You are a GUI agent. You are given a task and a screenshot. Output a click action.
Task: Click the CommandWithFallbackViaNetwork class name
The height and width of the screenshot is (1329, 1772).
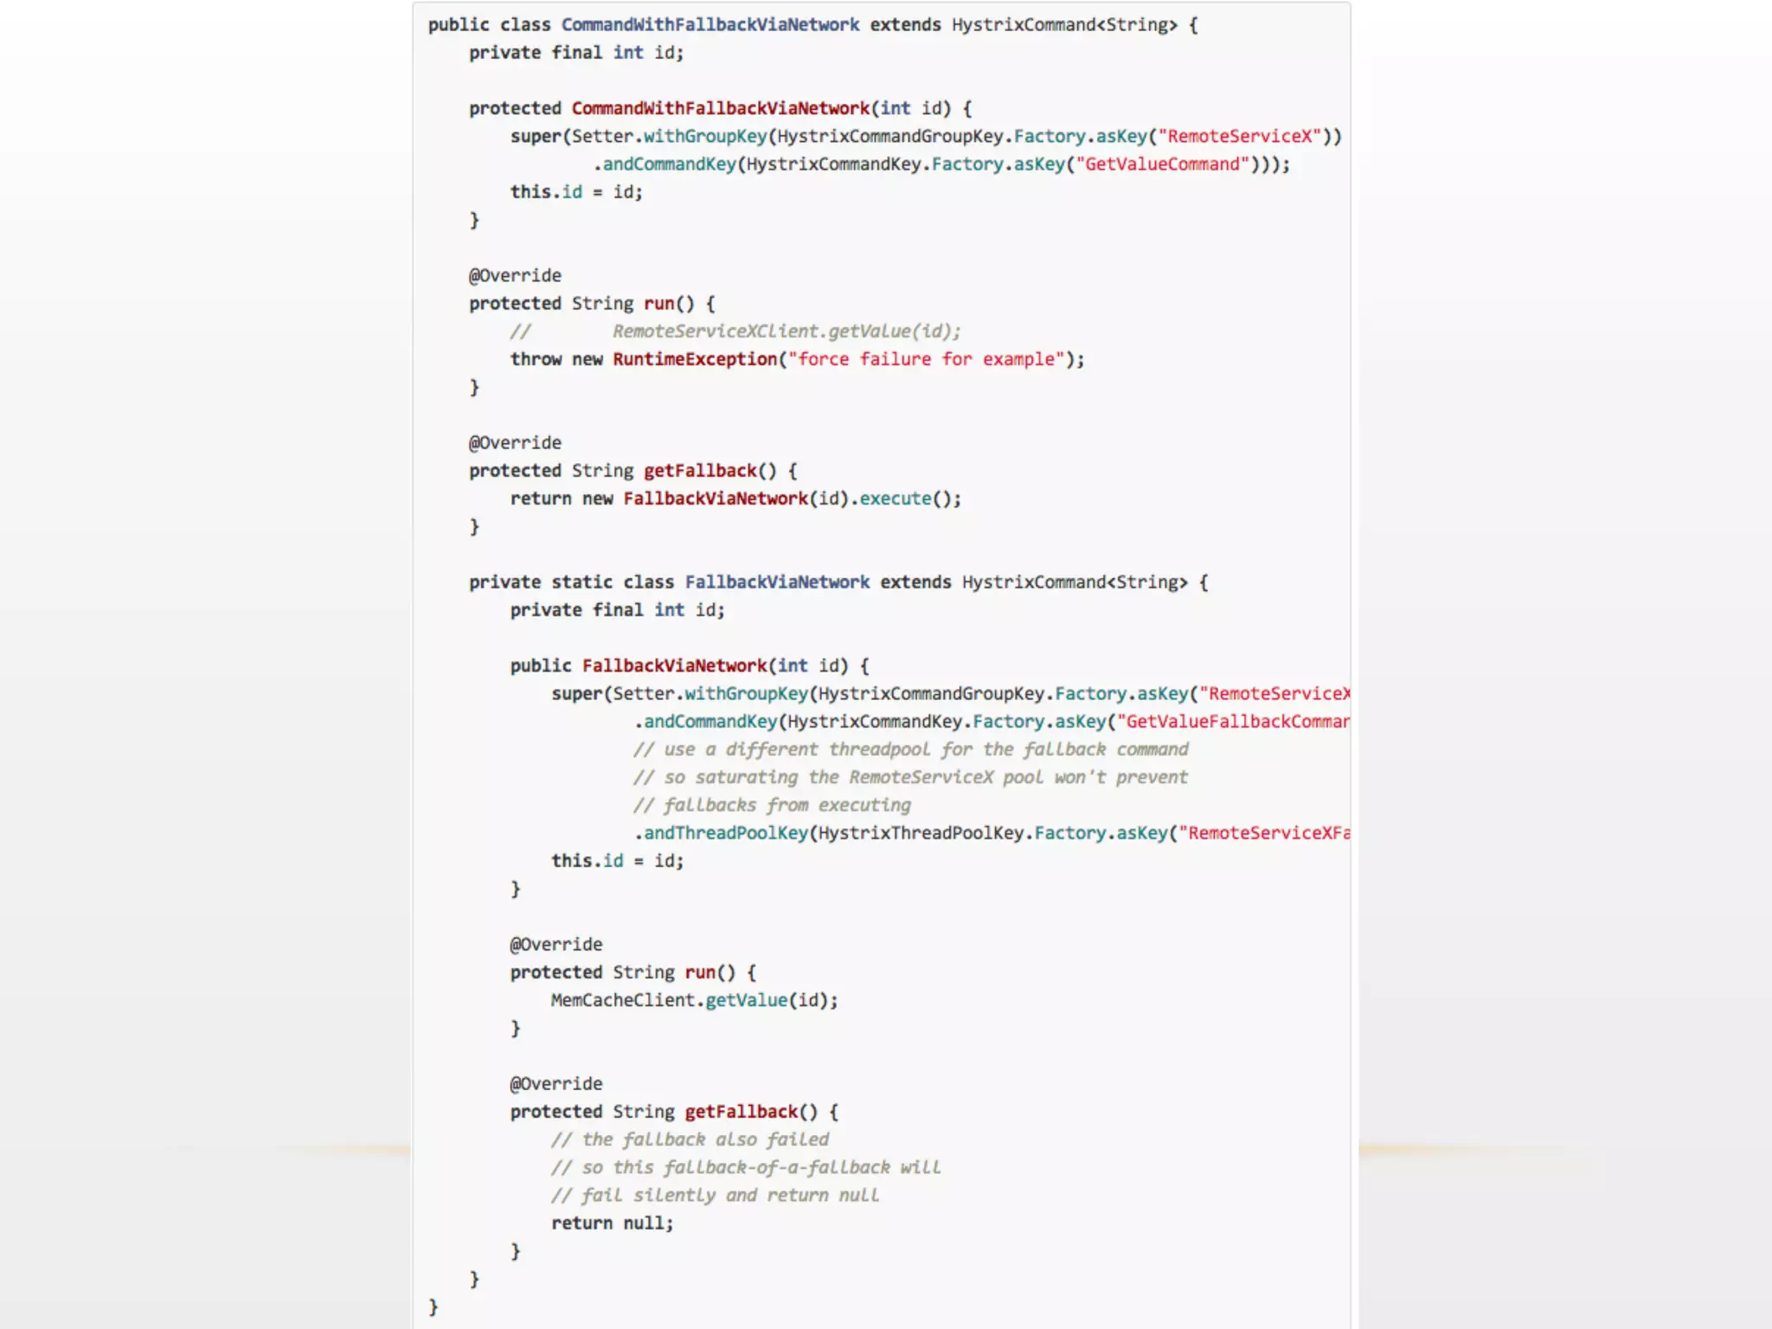[x=709, y=25]
